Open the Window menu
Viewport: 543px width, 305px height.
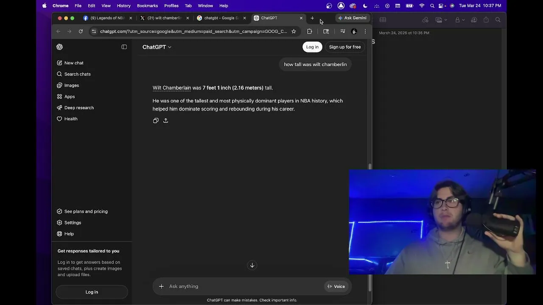point(205,6)
